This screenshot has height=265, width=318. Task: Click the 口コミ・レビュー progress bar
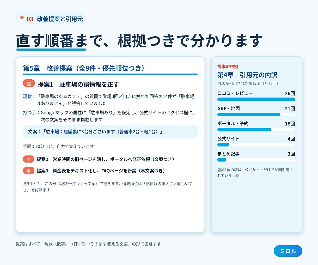coord(256,99)
